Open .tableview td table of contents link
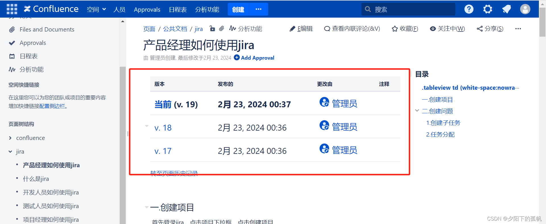This screenshot has width=546, height=224. click(x=470, y=88)
